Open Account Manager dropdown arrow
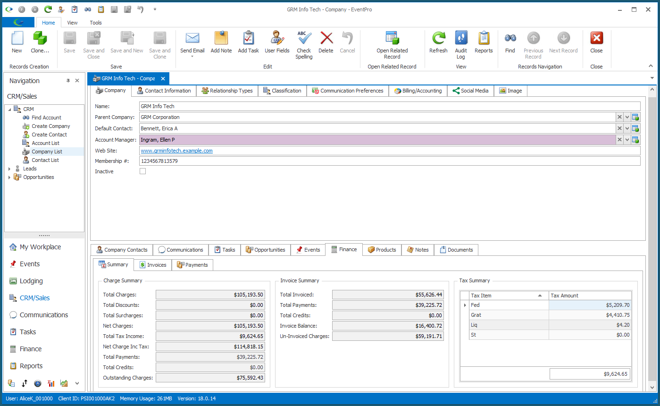The height and width of the screenshot is (406, 660). click(x=627, y=140)
